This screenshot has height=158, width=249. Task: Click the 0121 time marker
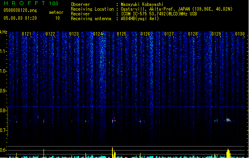click(27, 34)
